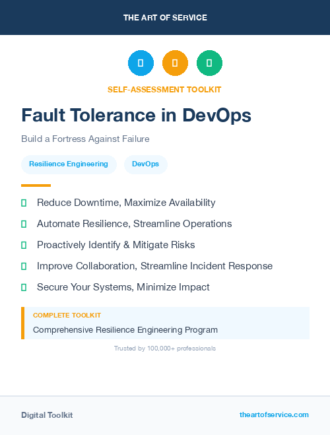Screen dimensions: 330x435
Task: Click Complete Toolkit heading
Action: click(67, 315)
